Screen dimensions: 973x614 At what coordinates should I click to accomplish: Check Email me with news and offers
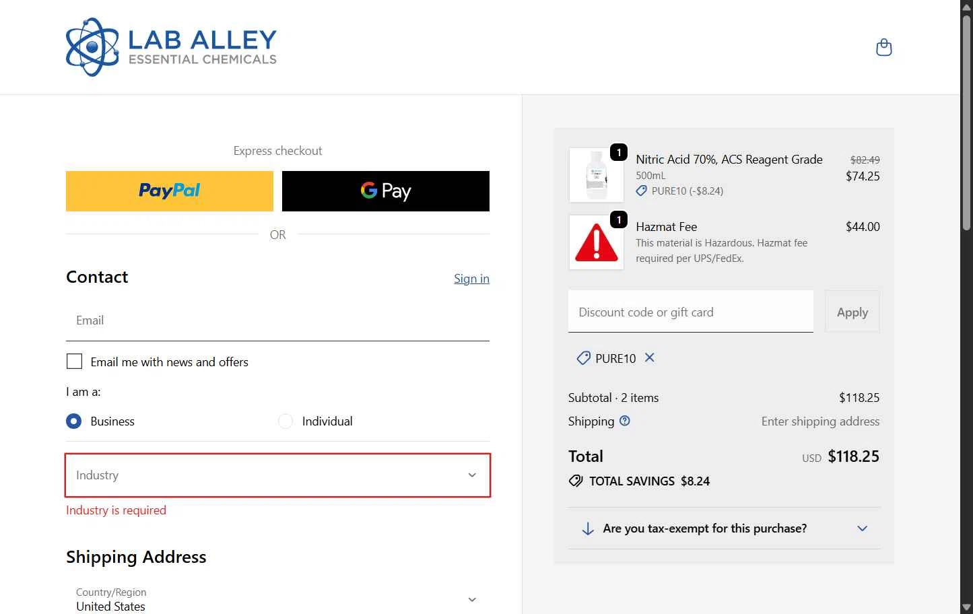tap(74, 362)
